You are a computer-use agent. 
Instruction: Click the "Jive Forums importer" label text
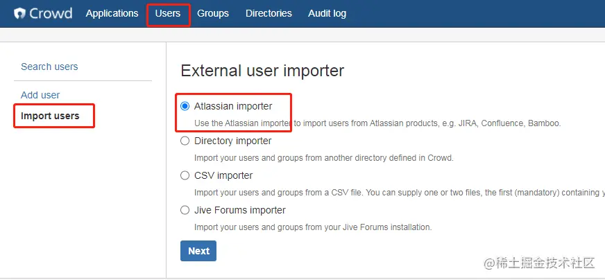click(239, 210)
